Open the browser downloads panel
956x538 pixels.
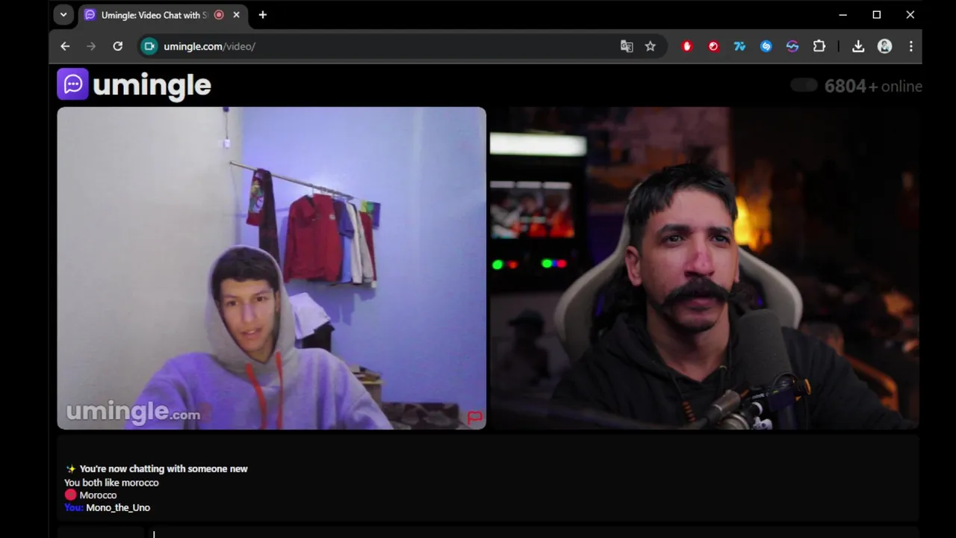click(858, 46)
